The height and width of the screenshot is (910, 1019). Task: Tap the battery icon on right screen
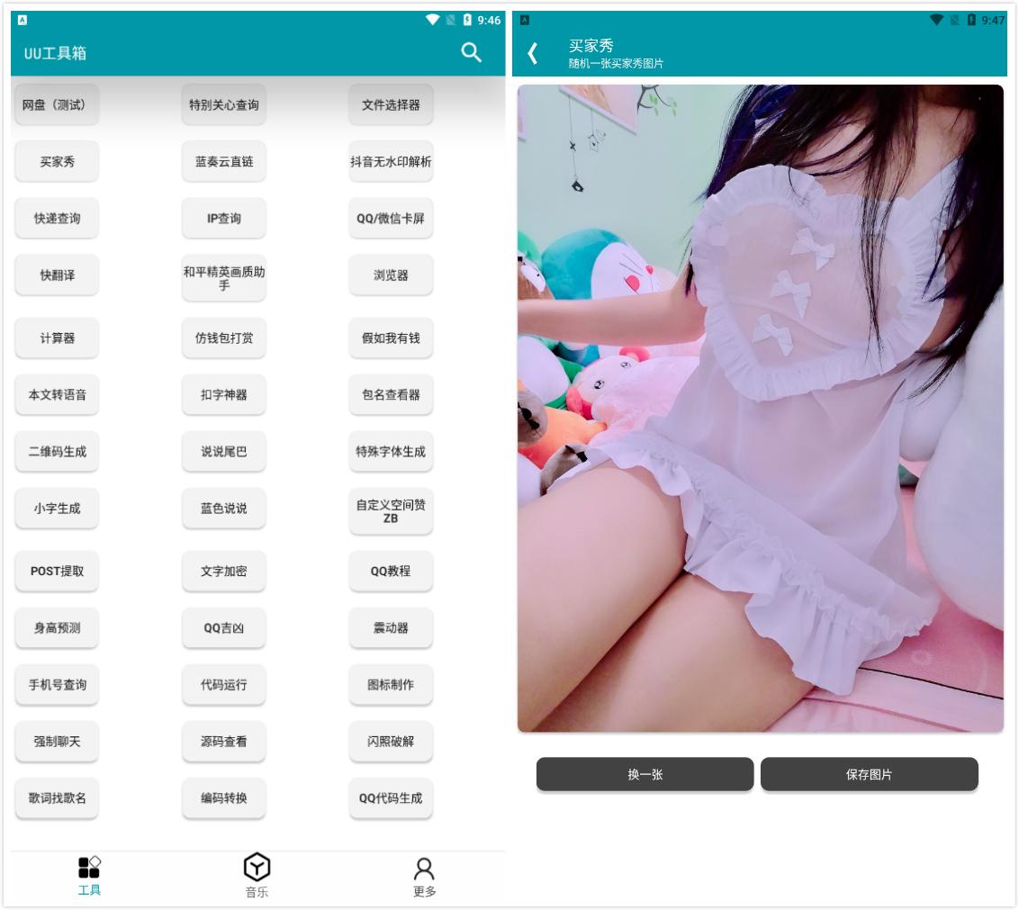pyautogui.click(x=971, y=20)
